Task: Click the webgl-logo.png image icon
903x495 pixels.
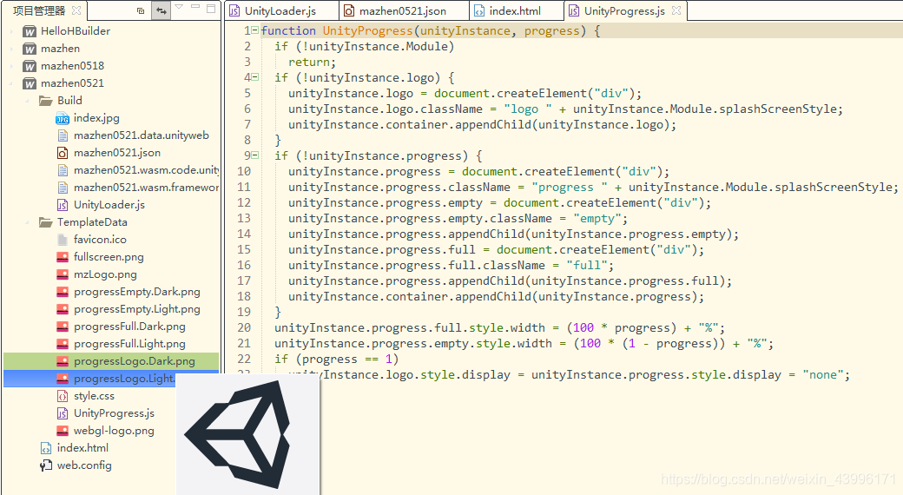Action: (63, 431)
